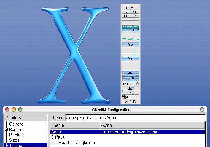Click the Monitors column header
The width and height of the screenshot is (210, 147).
point(26,118)
